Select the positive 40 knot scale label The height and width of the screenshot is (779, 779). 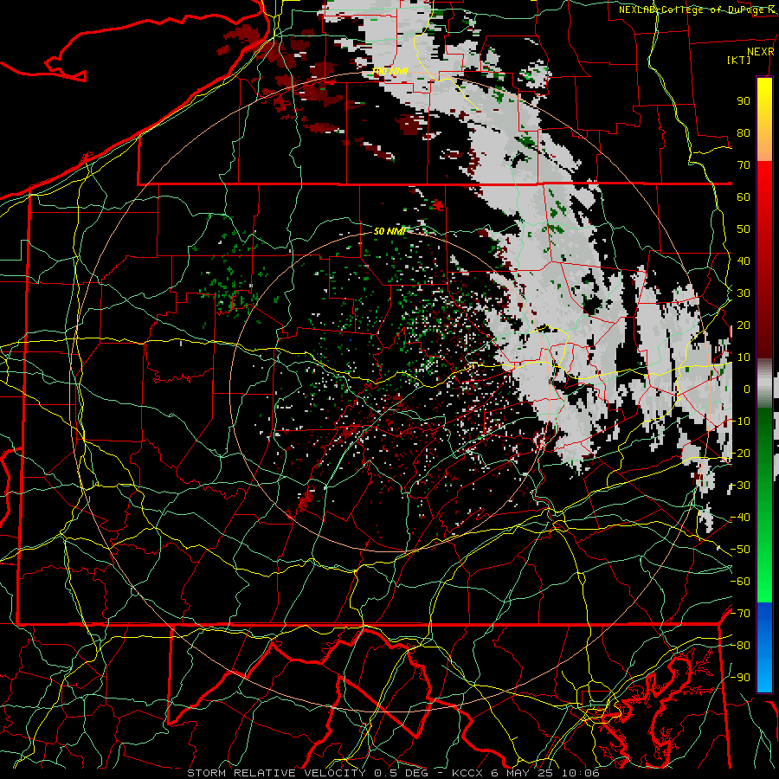744,261
